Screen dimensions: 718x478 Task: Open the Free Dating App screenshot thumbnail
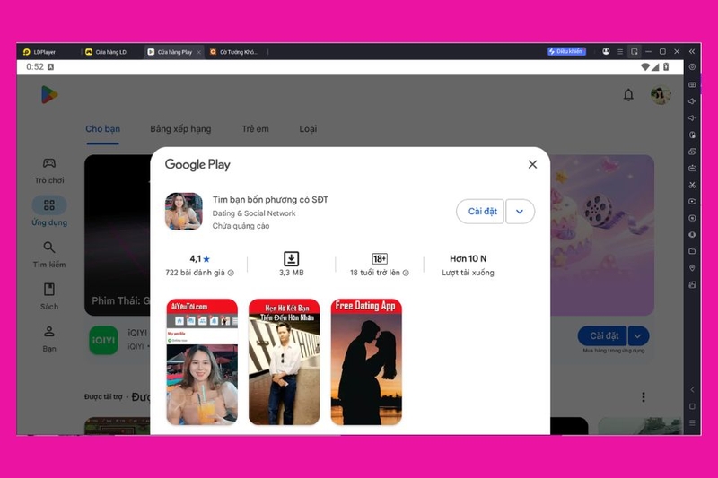tap(366, 361)
